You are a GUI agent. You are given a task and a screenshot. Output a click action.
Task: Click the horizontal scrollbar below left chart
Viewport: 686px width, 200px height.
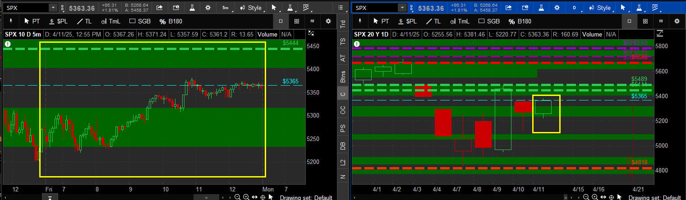point(207,197)
